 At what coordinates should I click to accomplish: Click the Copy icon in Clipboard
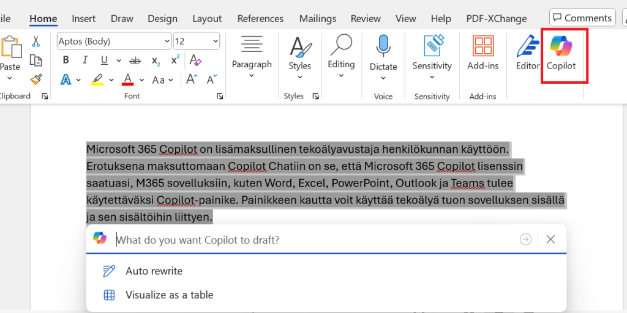tap(36, 61)
